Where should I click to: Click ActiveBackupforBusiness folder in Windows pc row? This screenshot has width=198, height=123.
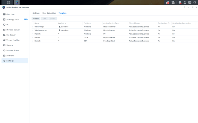139,27
